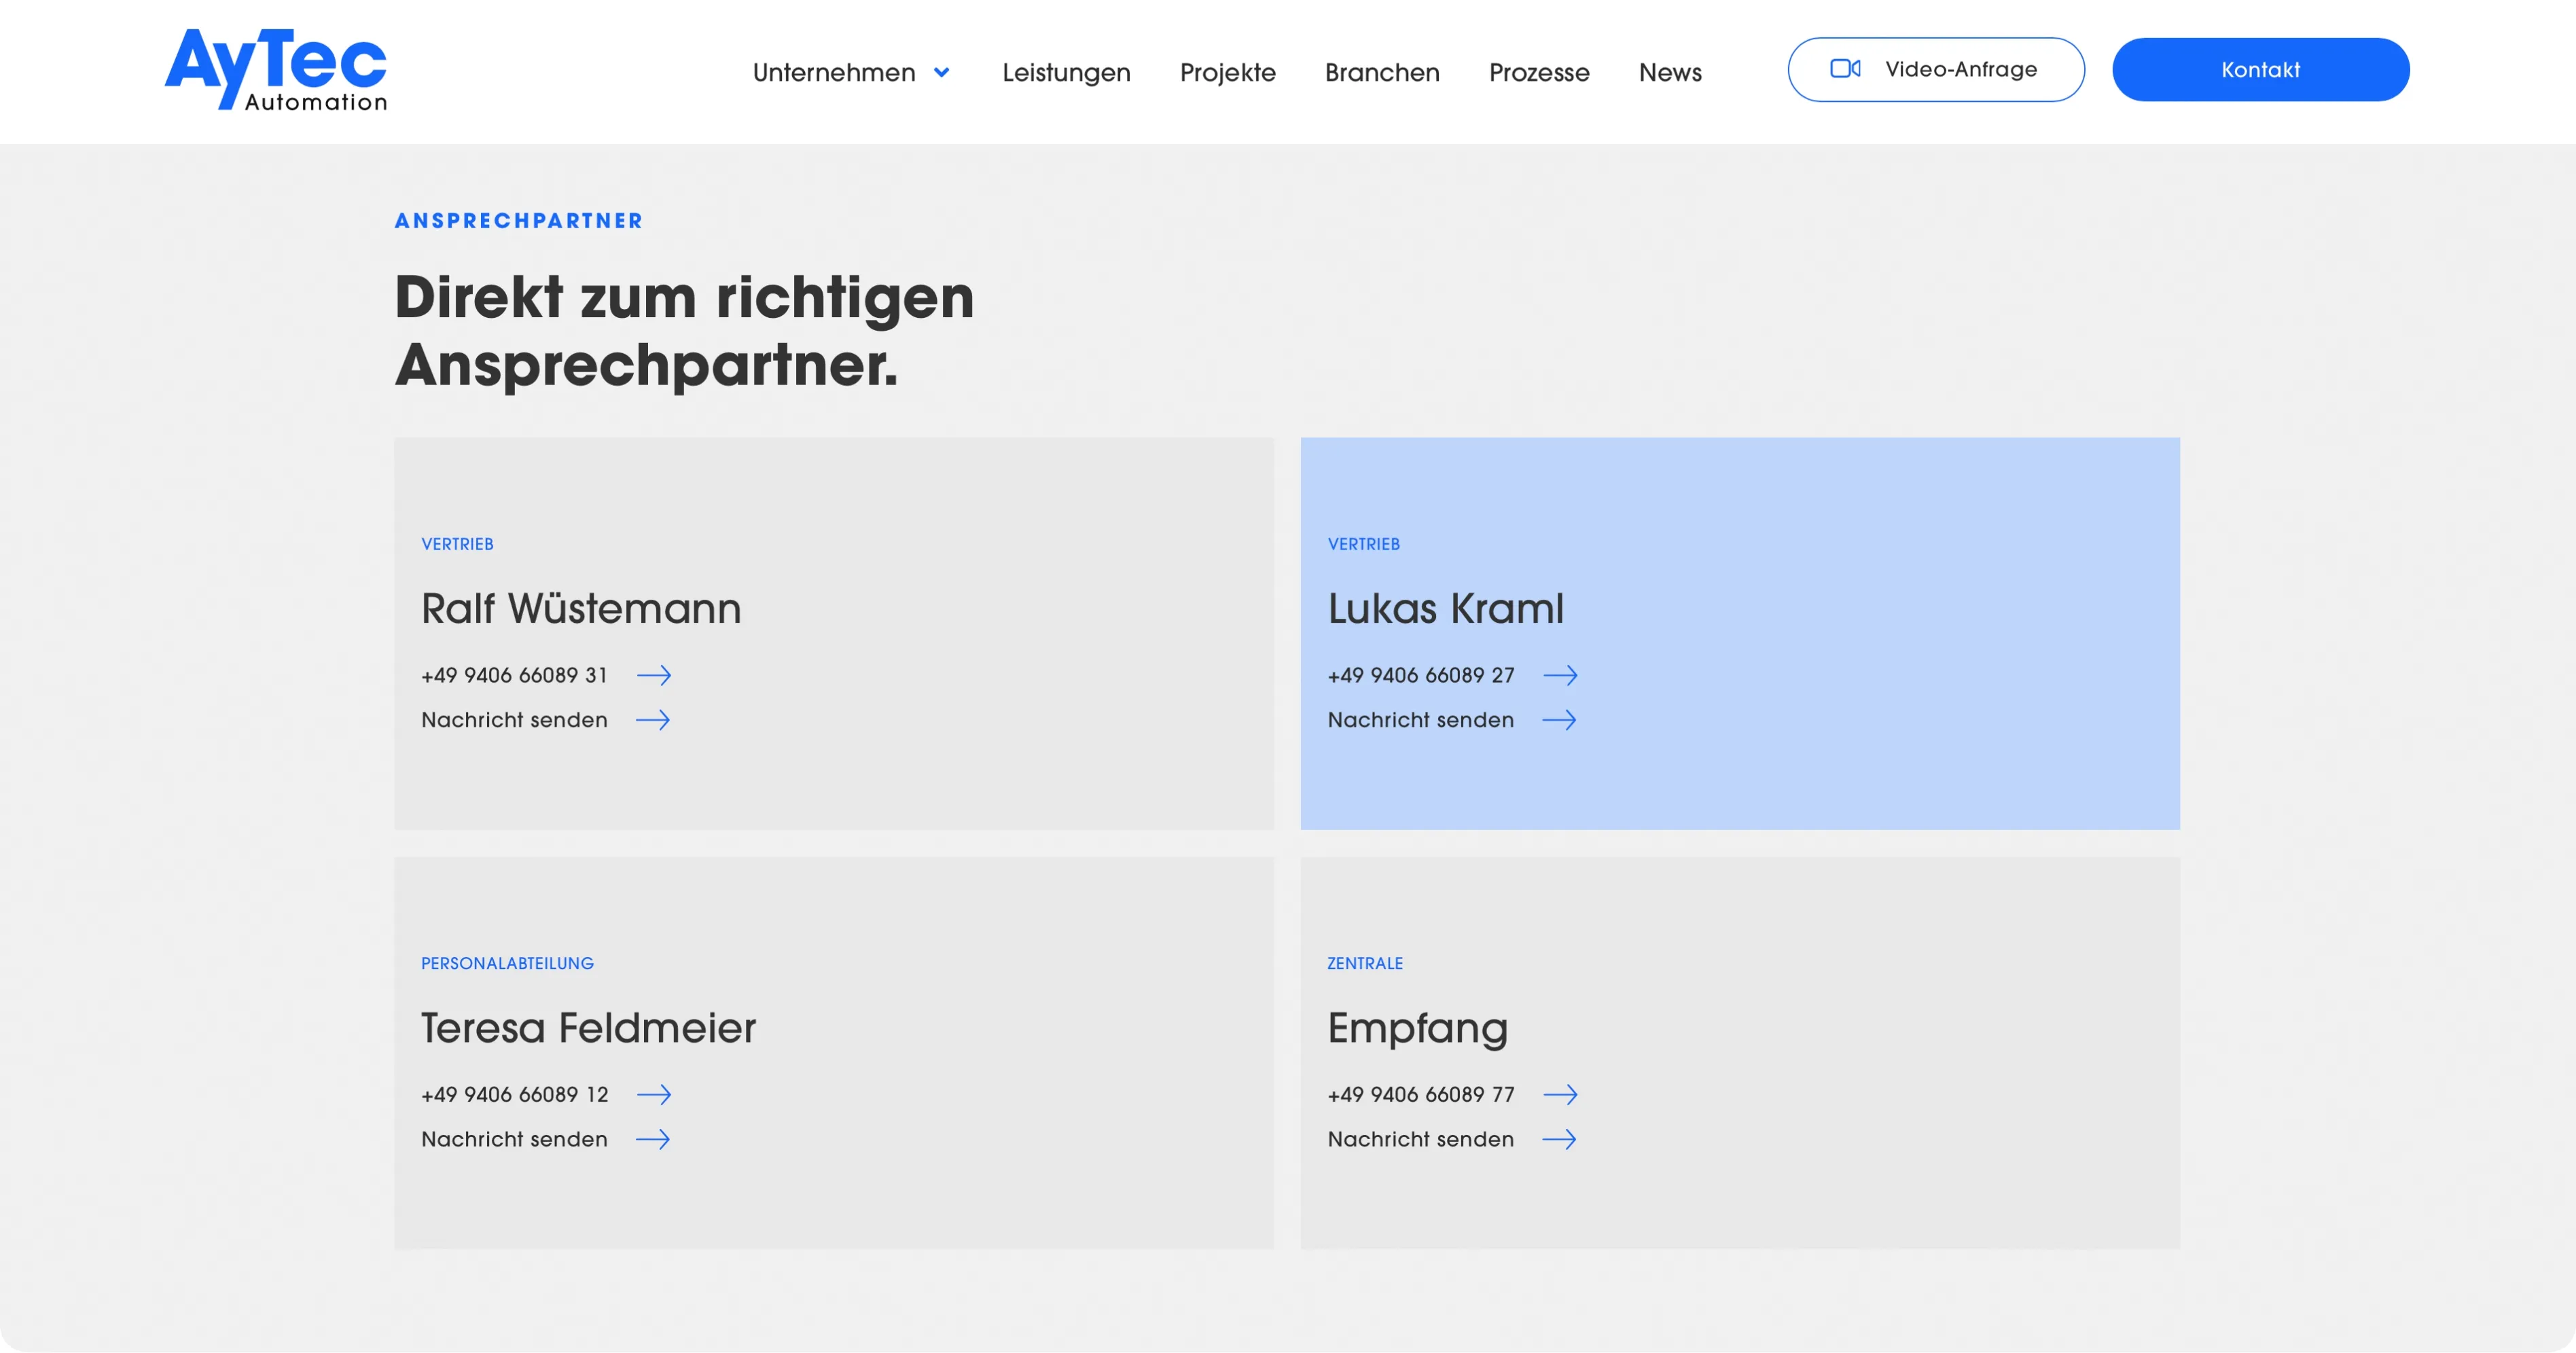
Task: Click the video camera icon in Video-Anfrage
Action: [x=1845, y=69]
